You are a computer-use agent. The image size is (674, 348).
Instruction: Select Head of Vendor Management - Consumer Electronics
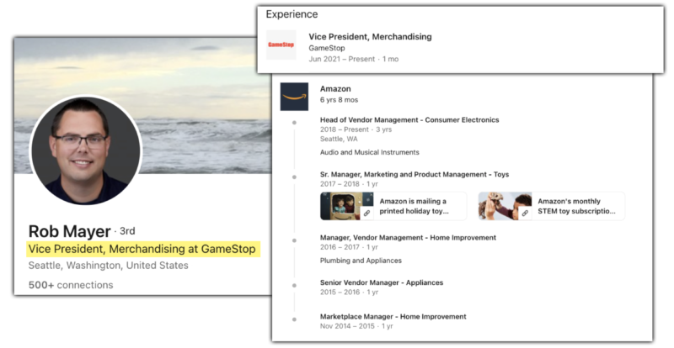pyautogui.click(x=409, y=120)
